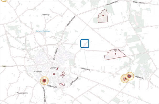The height and width of the screenshot is (104, 159).
Task: Click the Doetinchemseweg road label
Action: tap(44, 94)
